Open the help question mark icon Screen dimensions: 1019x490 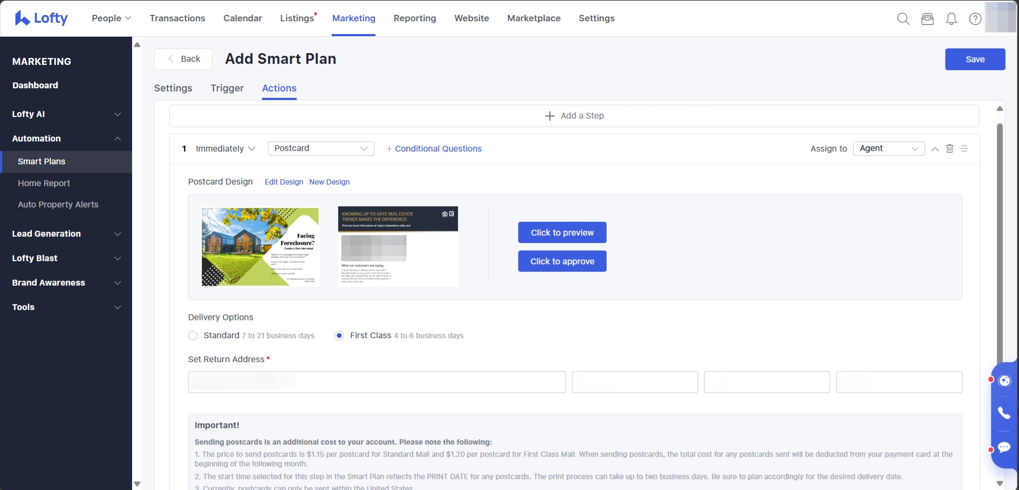tap(975, 19)
